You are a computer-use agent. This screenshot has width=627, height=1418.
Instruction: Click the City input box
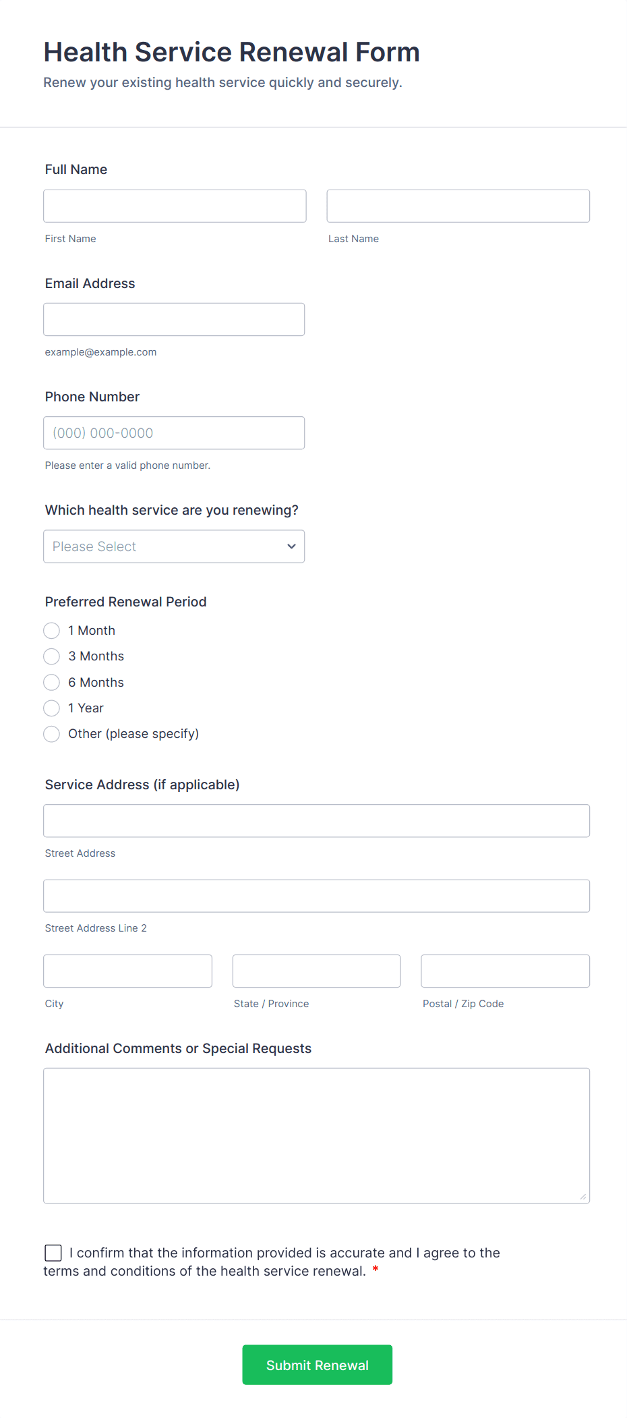(127, 971)
